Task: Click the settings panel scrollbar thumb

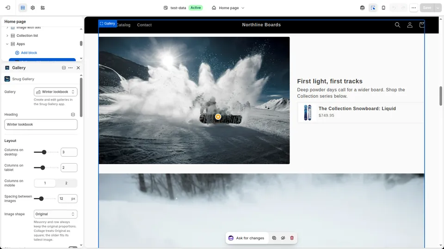Action: [81, 97]
